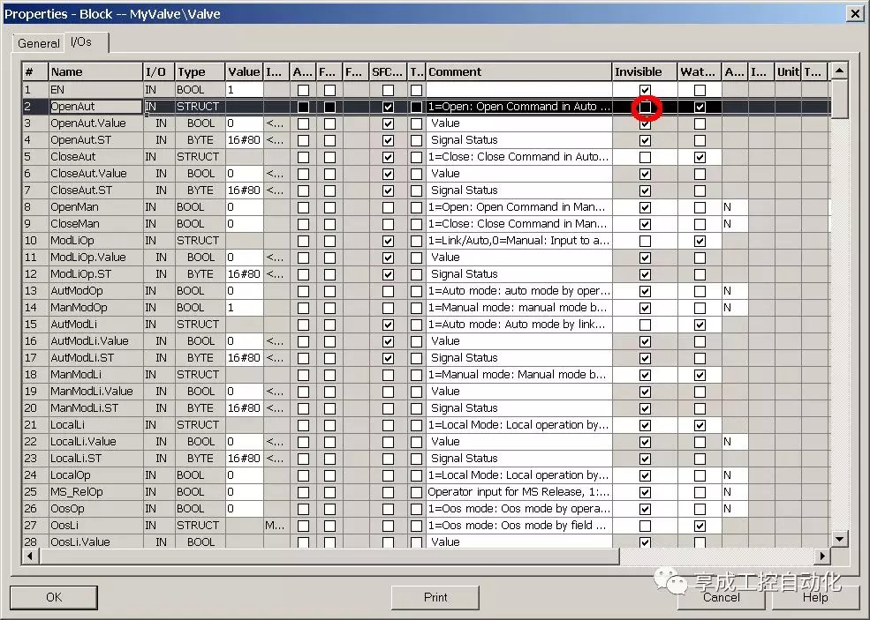Toggle Watched checkbox for CloseAut row
This screenshot has width=870, height=620.
point(700,157)
